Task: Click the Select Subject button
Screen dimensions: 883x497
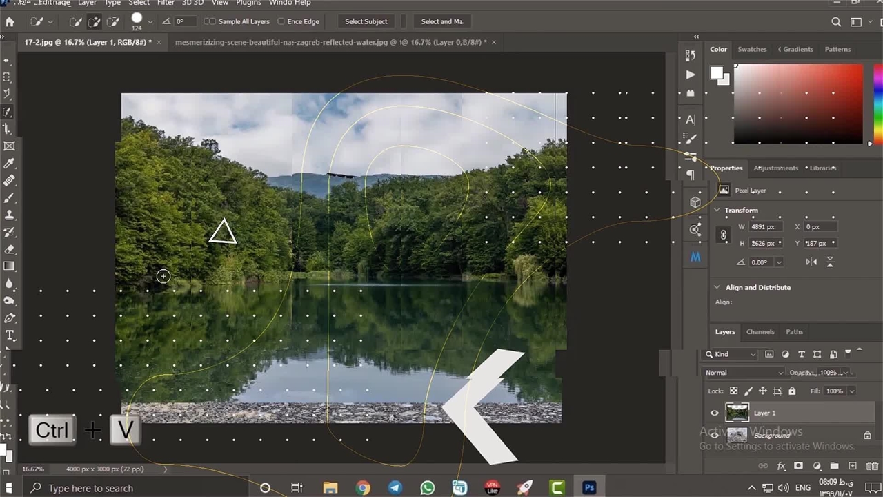Action: click(x=366, y=21)
